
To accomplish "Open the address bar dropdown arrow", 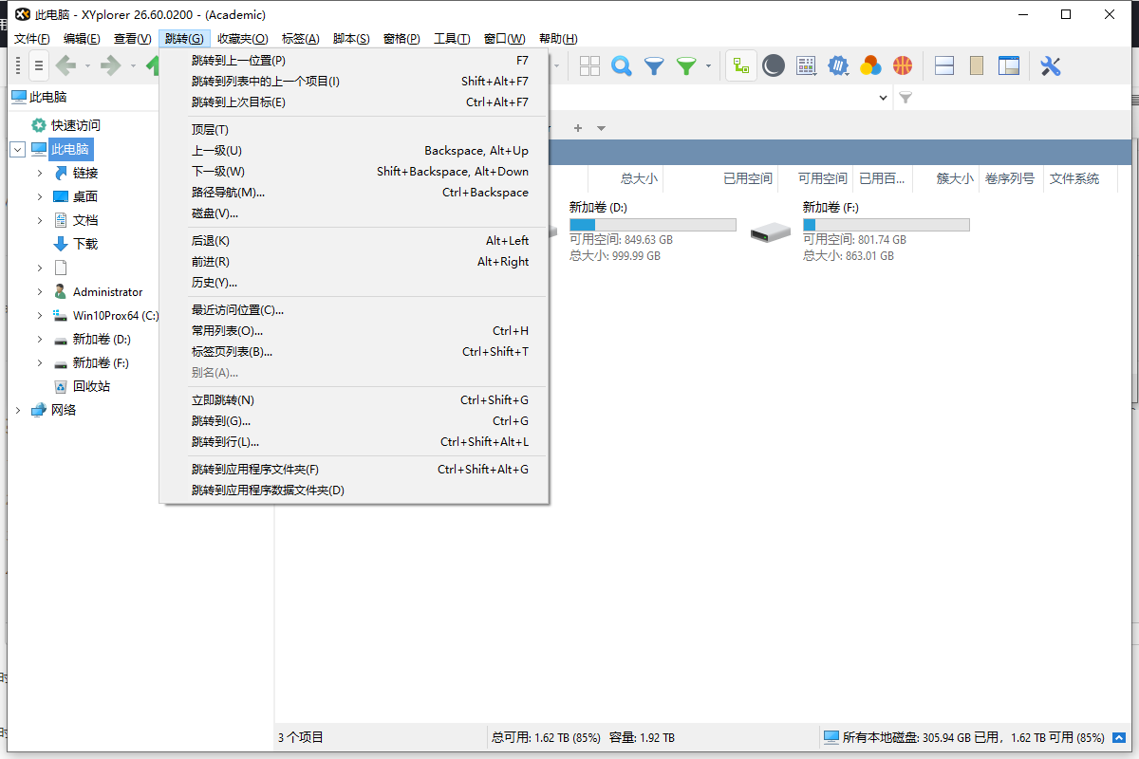I will click(x=883, y=97).
